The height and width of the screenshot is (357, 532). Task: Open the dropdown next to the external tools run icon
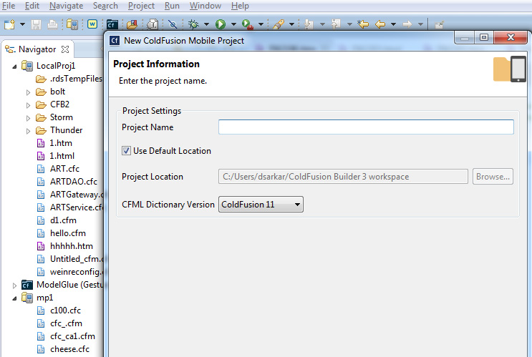click(261, 24)
